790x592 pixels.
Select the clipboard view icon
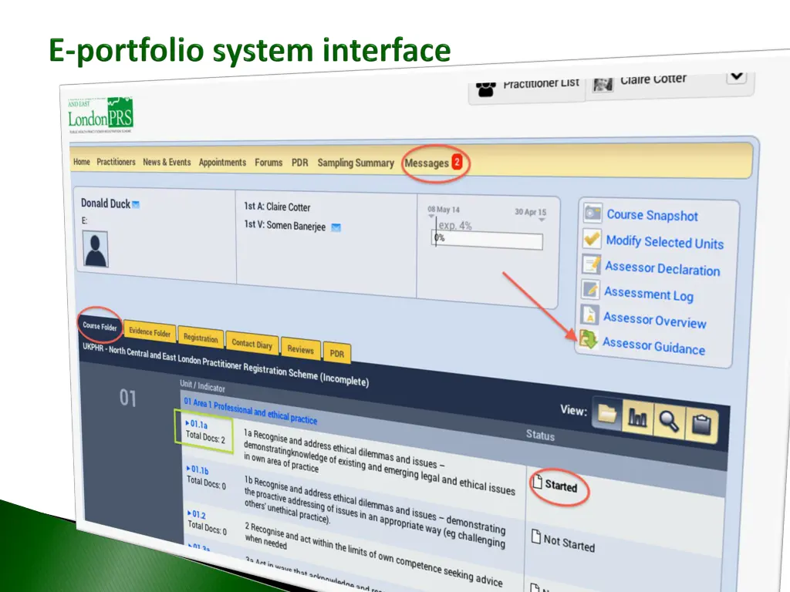[701, 425]
